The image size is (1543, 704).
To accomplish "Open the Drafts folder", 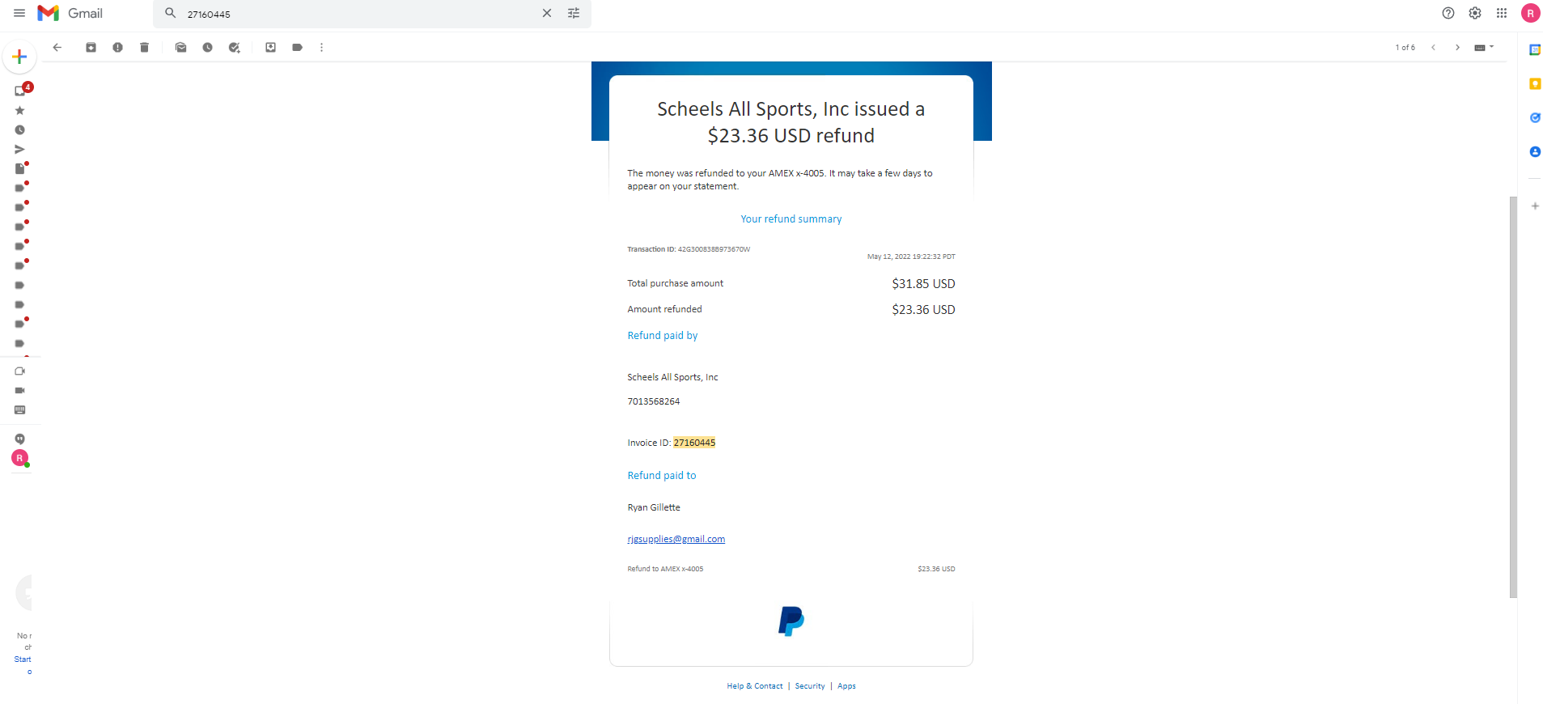I will [19, 168].
